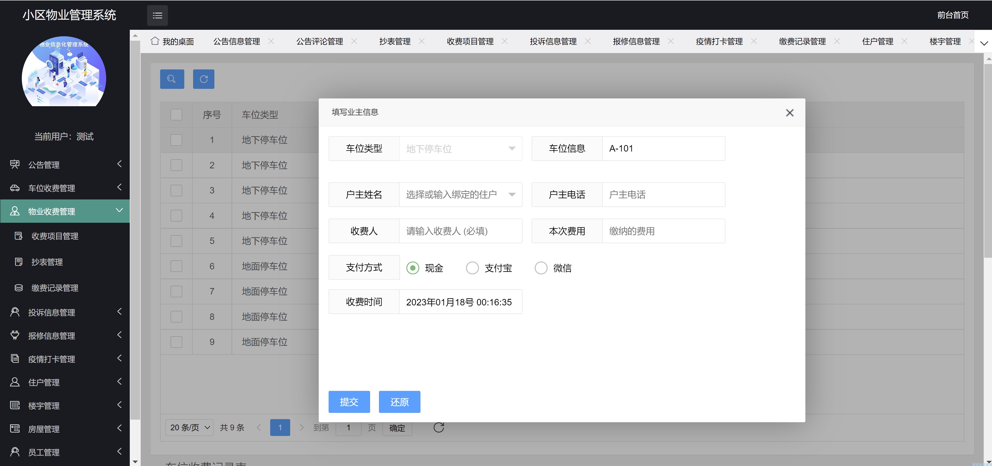The width and height of the screenshot is (992, 466).
Task: Click the 还原 reset button
Action: [399, 402]
